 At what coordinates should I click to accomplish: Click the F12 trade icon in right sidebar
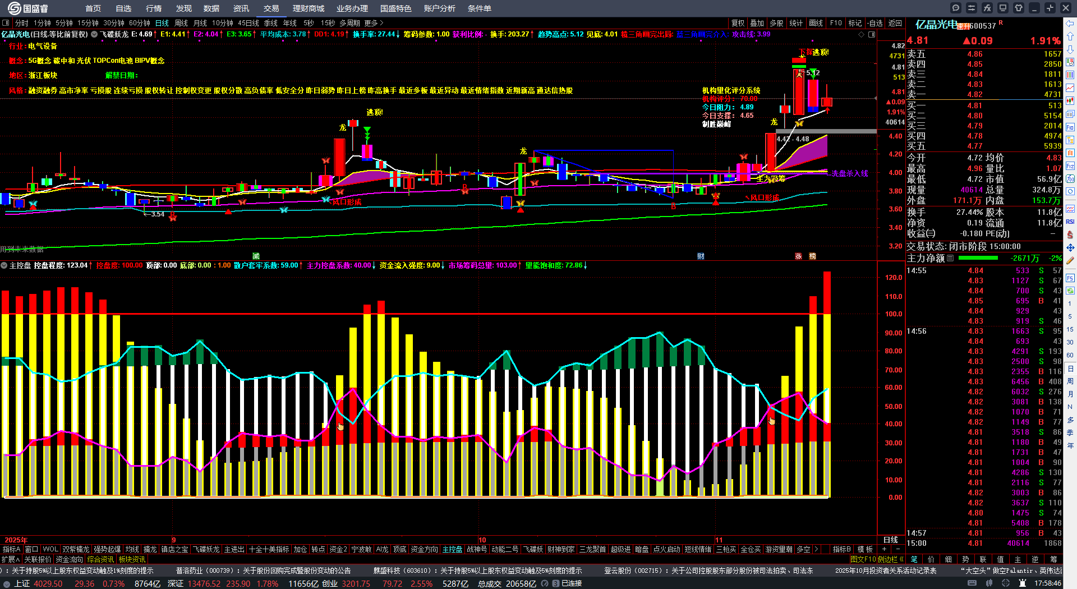pyautogui.click(x=1070, y=166)
